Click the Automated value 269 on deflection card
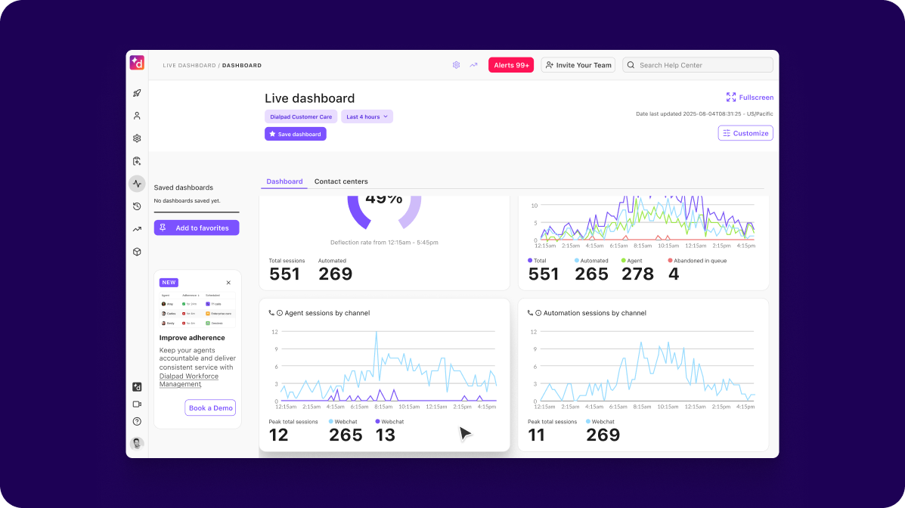The image size is (905, 508). pyautogui.click(x=336, y=274)
